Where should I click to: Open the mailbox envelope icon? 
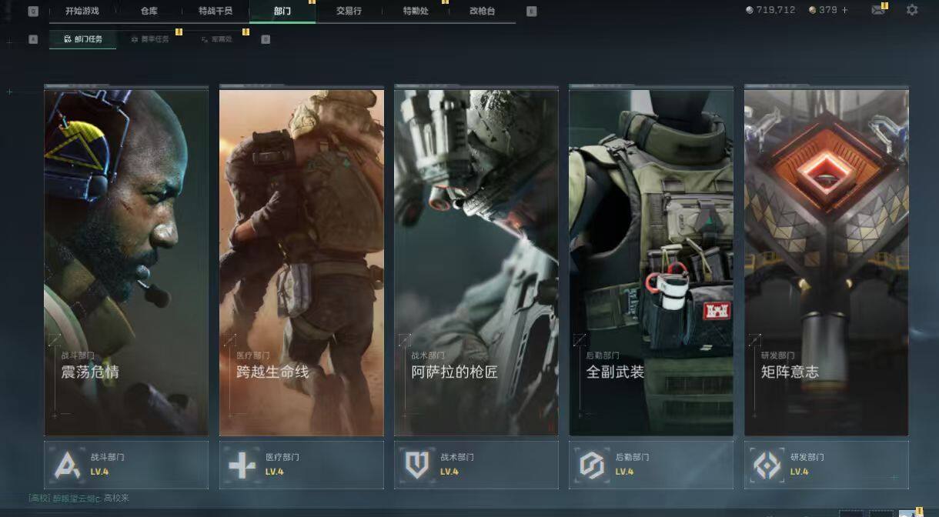[877, 10]
